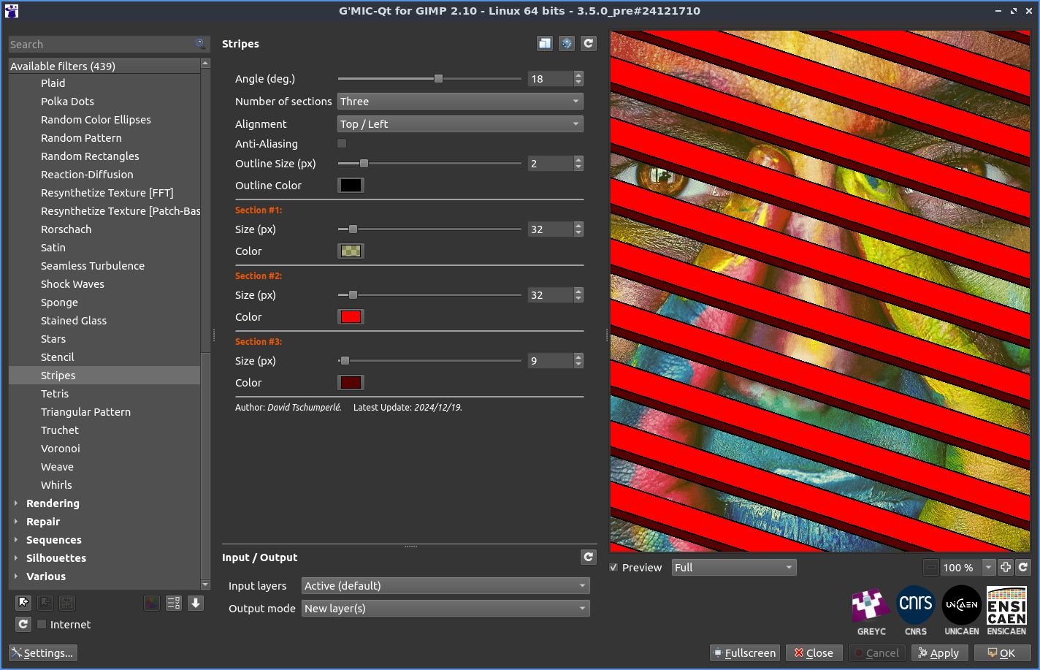Click the Section #3 Size slider
Viewport: 1040px width, 670px height.
tap(429, 361)
